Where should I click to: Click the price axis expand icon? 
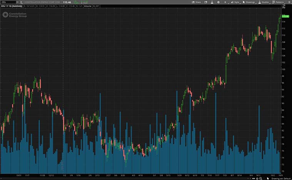(284, 7)
